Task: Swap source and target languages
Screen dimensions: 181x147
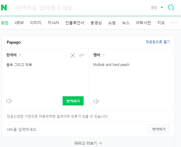Action: pos(81,55)
